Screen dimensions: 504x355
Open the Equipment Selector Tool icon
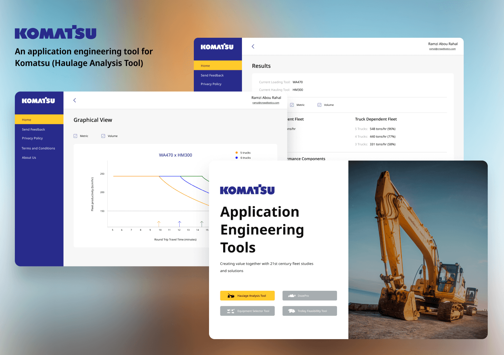230,311
